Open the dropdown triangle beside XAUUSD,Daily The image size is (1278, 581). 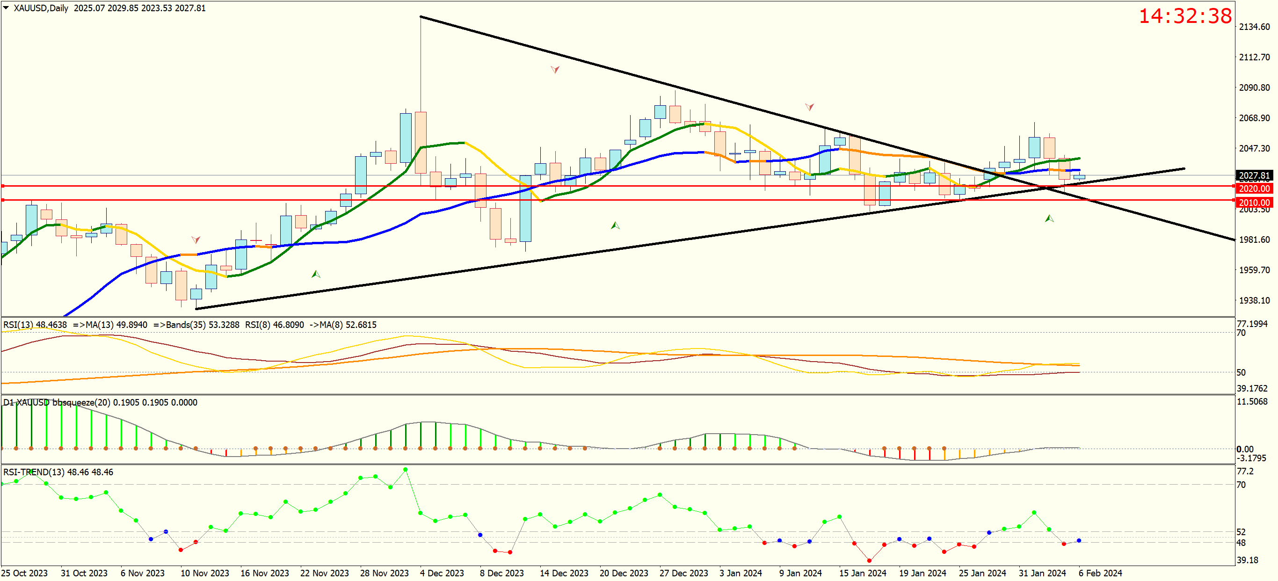click(6, 8)
